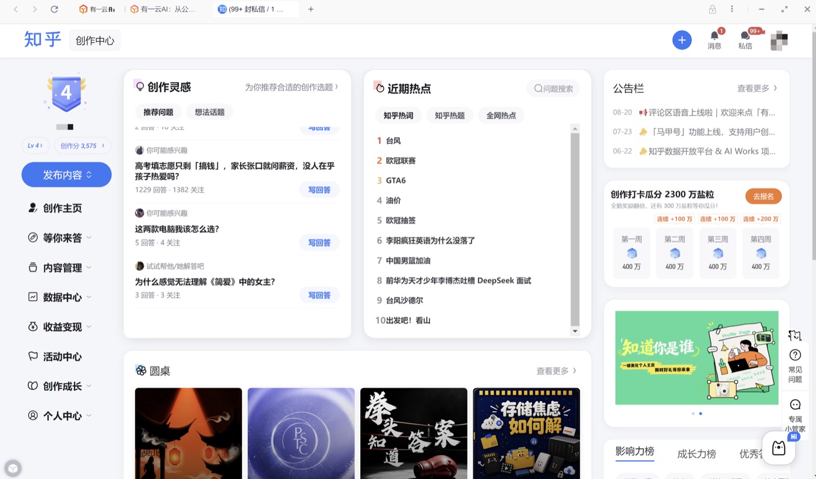Select the 全网热点 tab

click(x=501, y=115)
